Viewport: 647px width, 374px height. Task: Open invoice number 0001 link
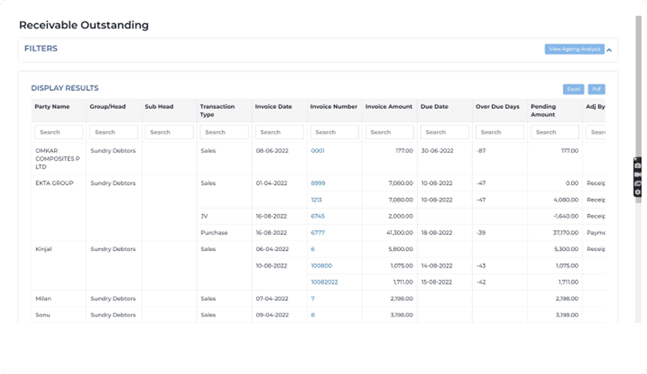(317, 151)
